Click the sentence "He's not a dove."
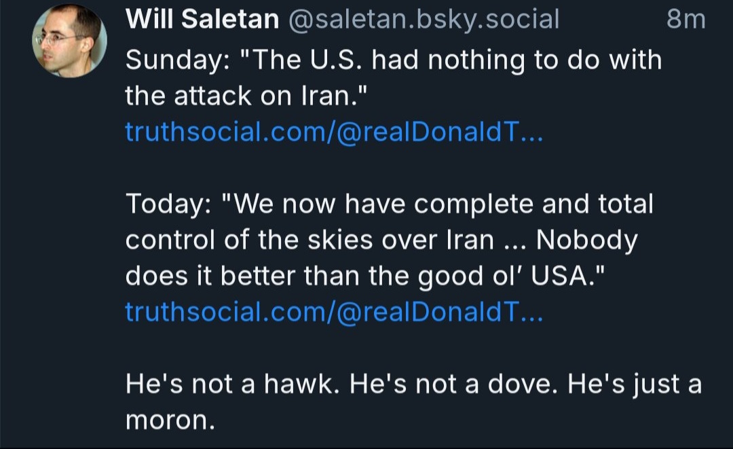The width and height of the screenshot is (733, 449). tap(453, 384)
